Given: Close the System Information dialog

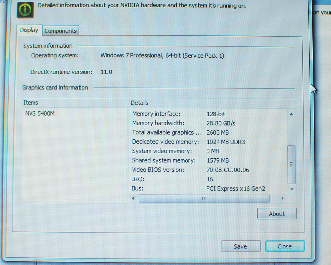Looking at the screenshot, I should coord(285,246).
